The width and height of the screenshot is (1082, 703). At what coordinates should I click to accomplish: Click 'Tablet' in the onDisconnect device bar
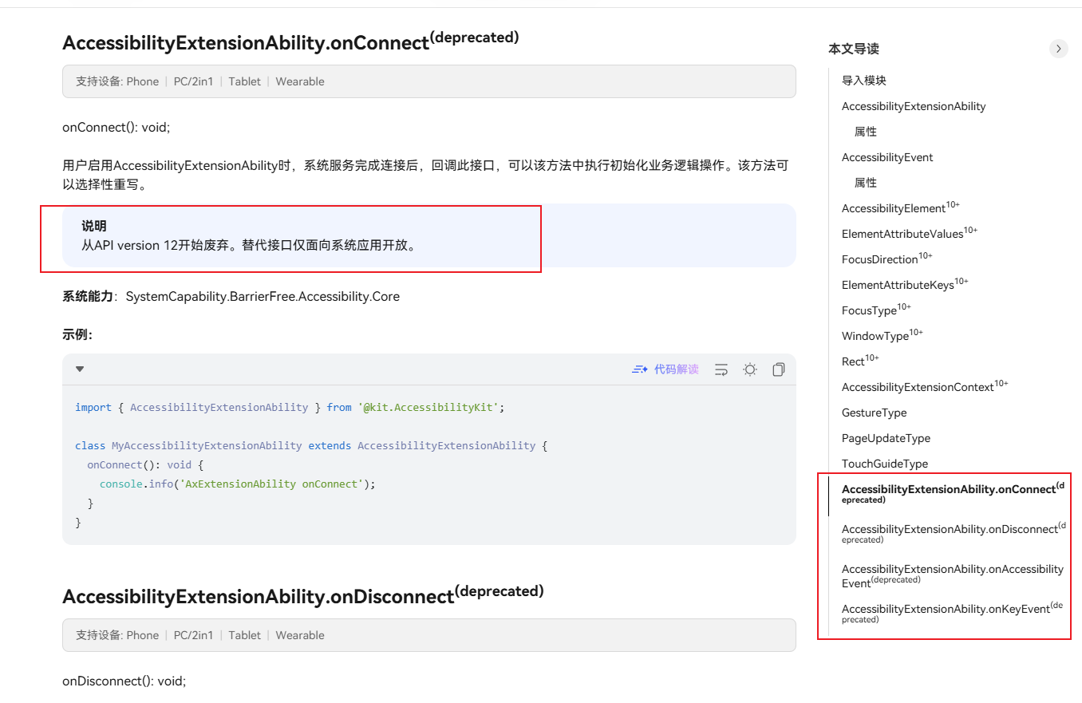pyautogui.click(x=245, y=635)
